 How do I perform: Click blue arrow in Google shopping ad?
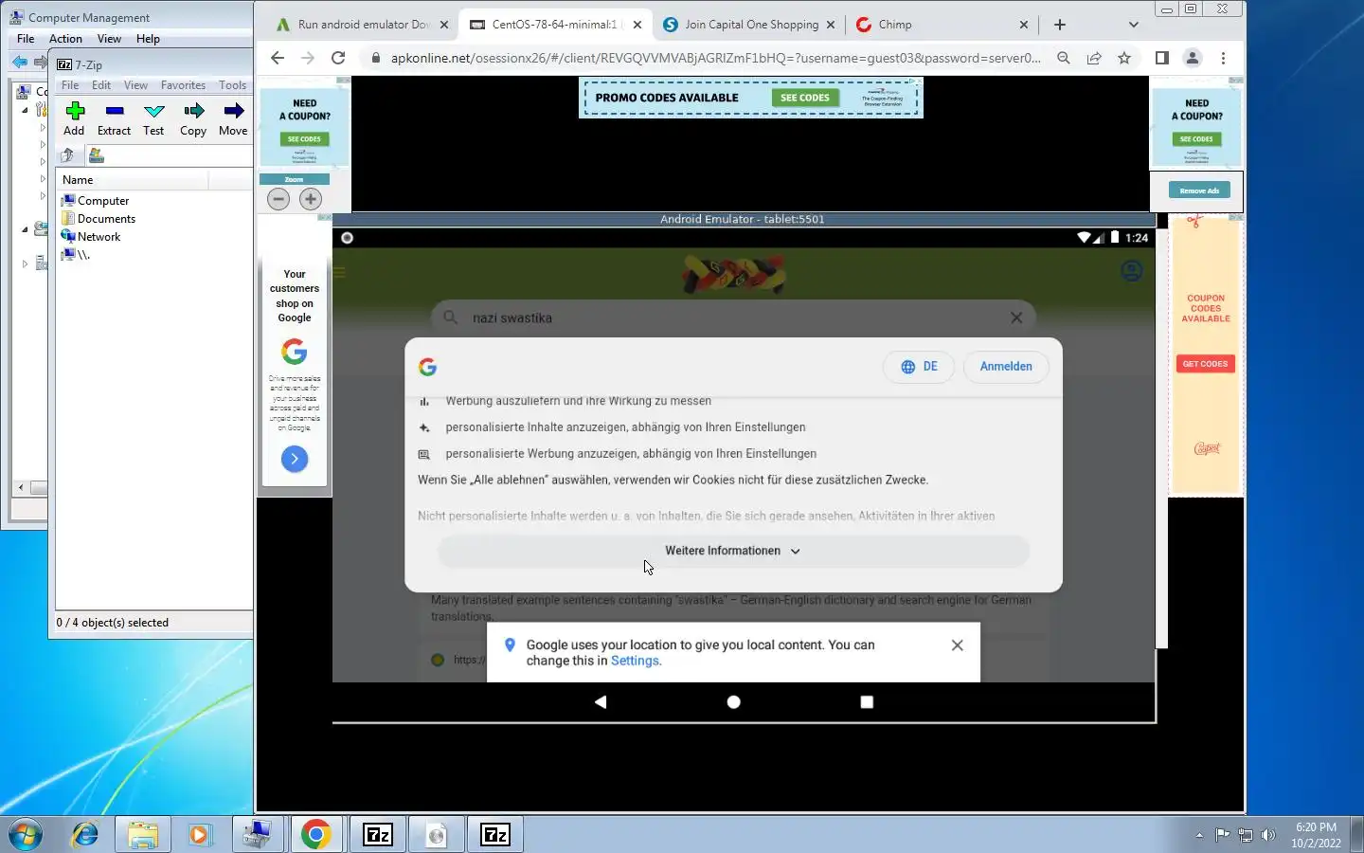click(x=295, y=459)
